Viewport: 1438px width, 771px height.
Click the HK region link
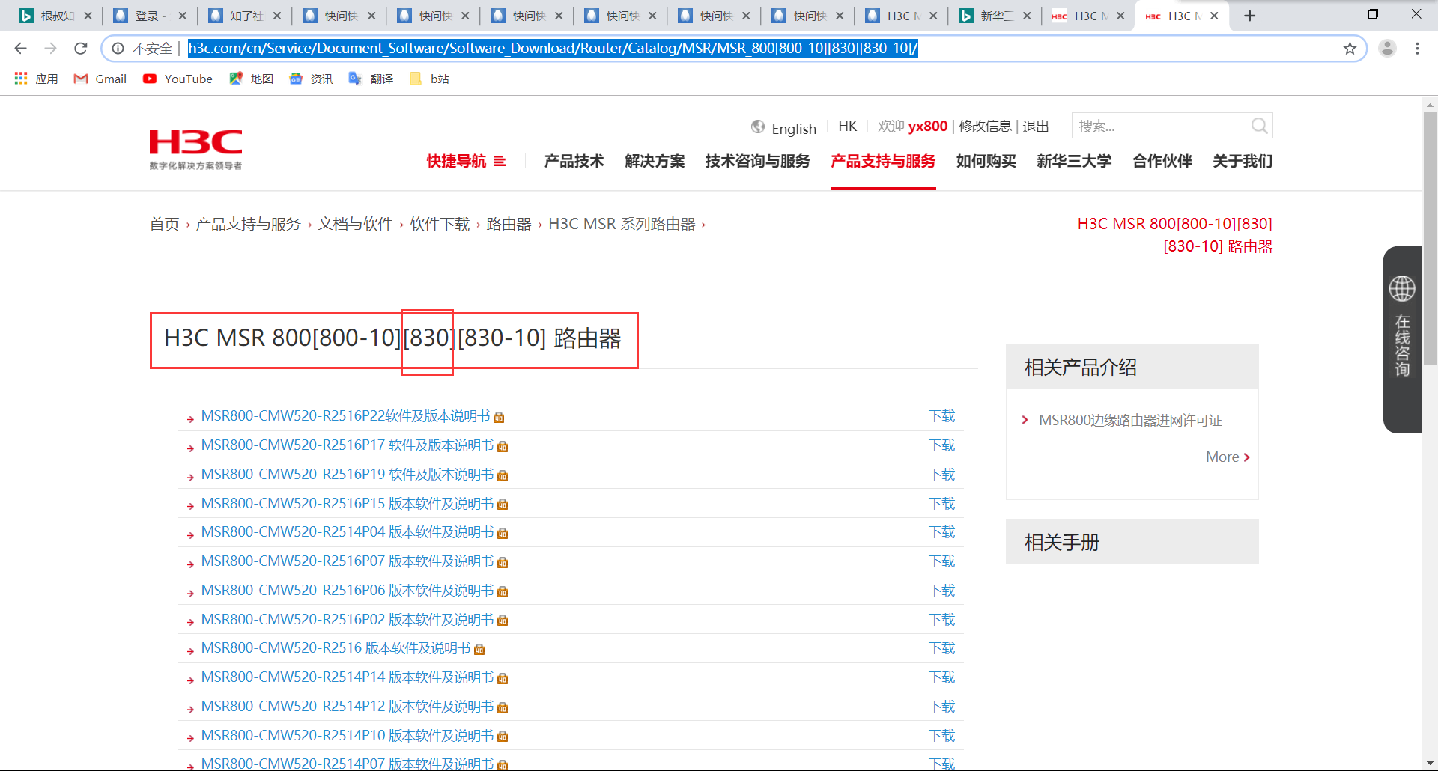point(848,126)
